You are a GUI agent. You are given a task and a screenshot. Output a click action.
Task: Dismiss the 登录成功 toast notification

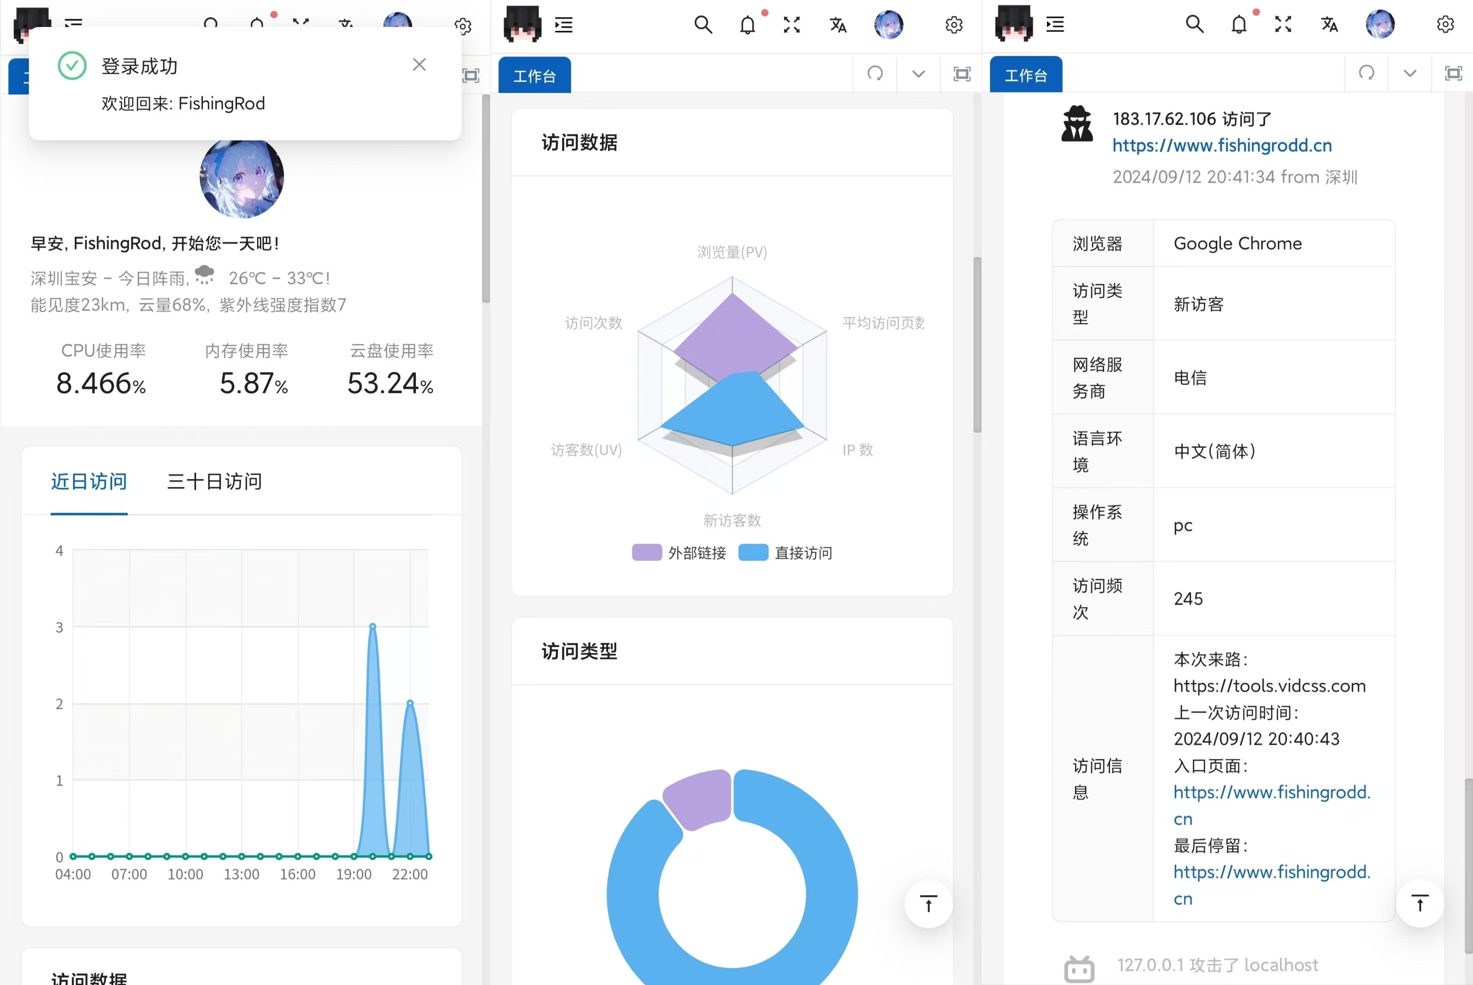[419, 64]
